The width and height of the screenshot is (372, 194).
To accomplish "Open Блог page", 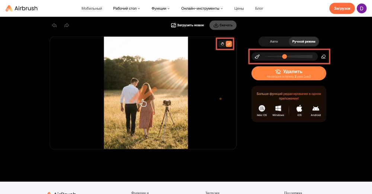I will (x=259, y=9).
